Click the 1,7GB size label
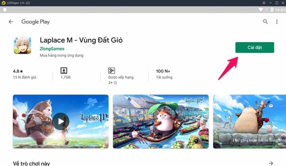The height and width of the screenshot is (166, 286). click(x=66, y=77)
